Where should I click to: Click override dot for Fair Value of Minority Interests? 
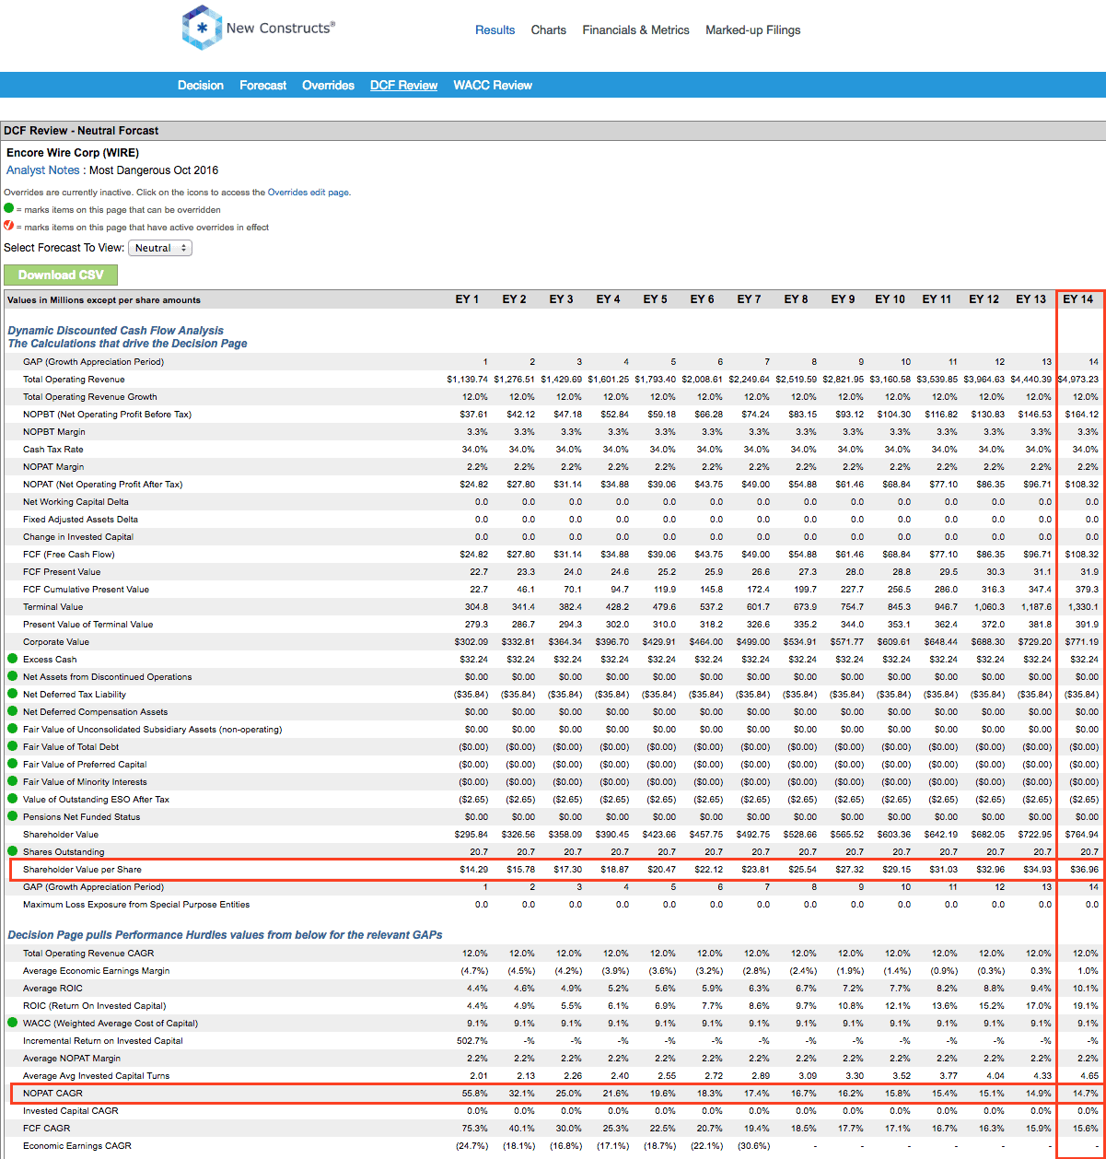point(12,781)
